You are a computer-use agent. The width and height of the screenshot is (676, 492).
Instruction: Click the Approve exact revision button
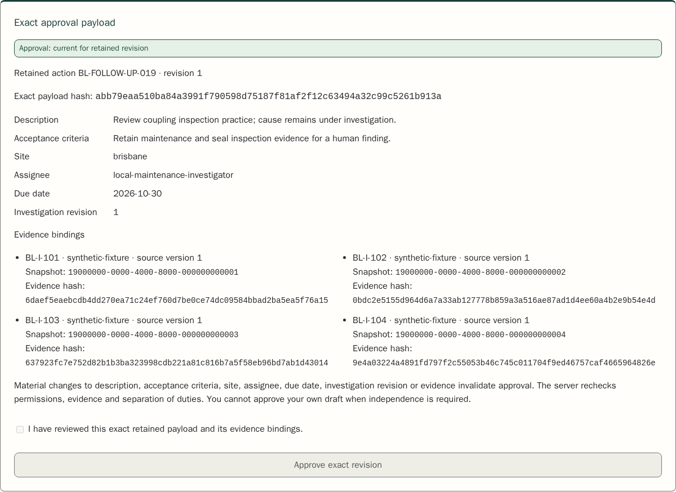338,465
